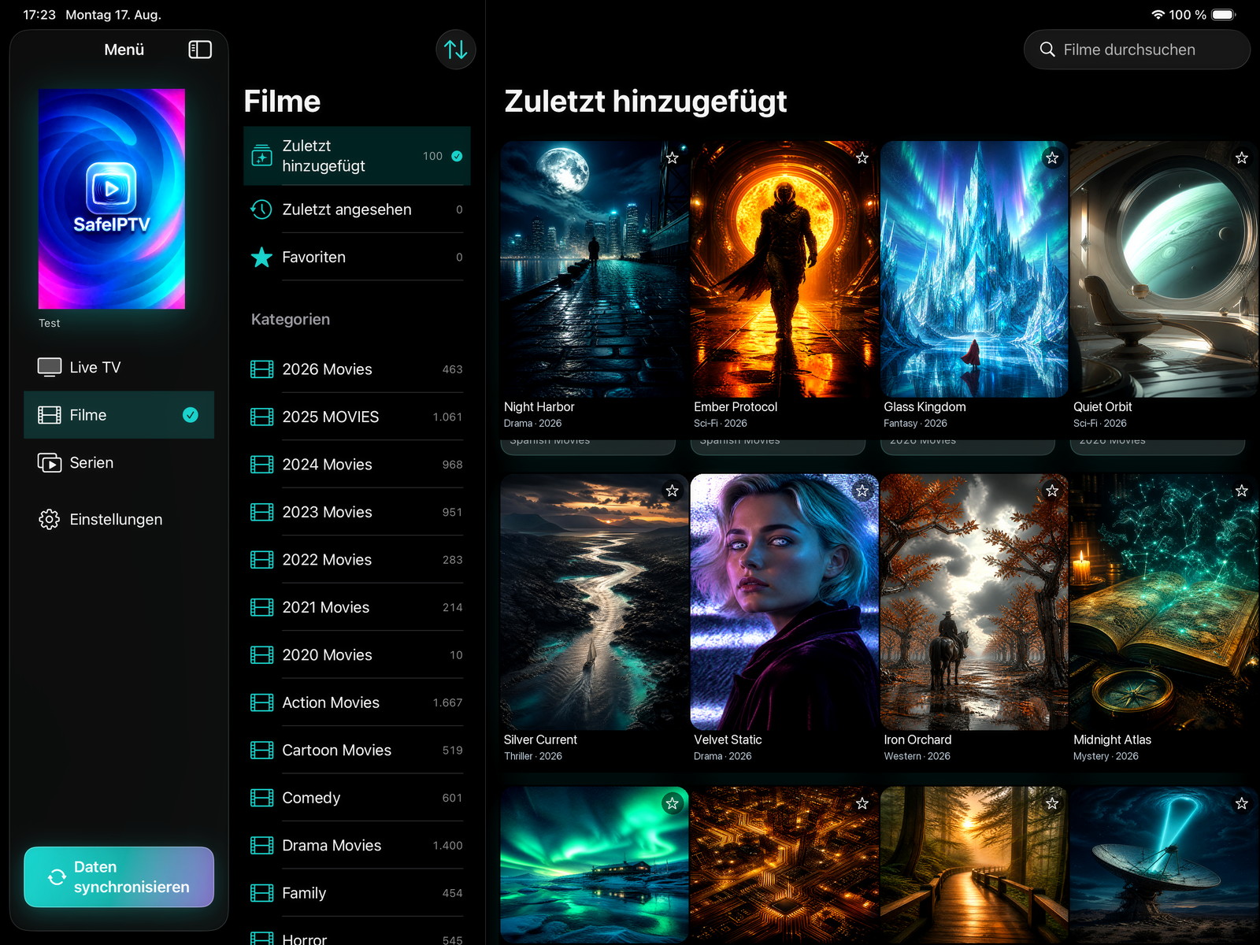This screenshot has width=1260, height=945.
Task: Open the 2020 Movies category
Action: pyautogui.click(x=357, y=655)
